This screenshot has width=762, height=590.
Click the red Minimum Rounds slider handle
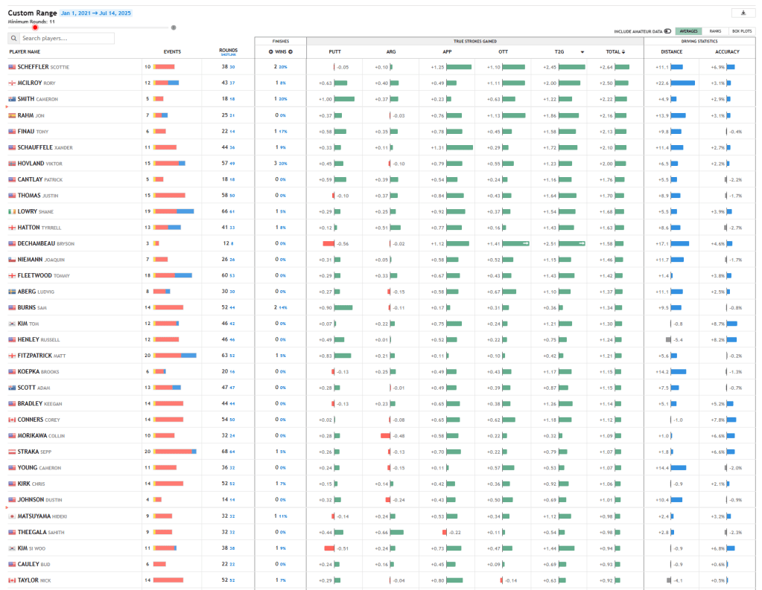[x=35, y=28]
